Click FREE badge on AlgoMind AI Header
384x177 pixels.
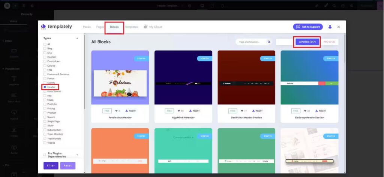point(169,111)
